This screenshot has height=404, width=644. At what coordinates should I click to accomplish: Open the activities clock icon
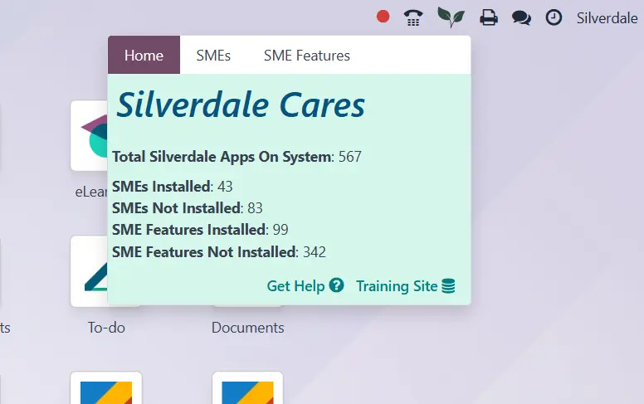(x=554, y=17)
